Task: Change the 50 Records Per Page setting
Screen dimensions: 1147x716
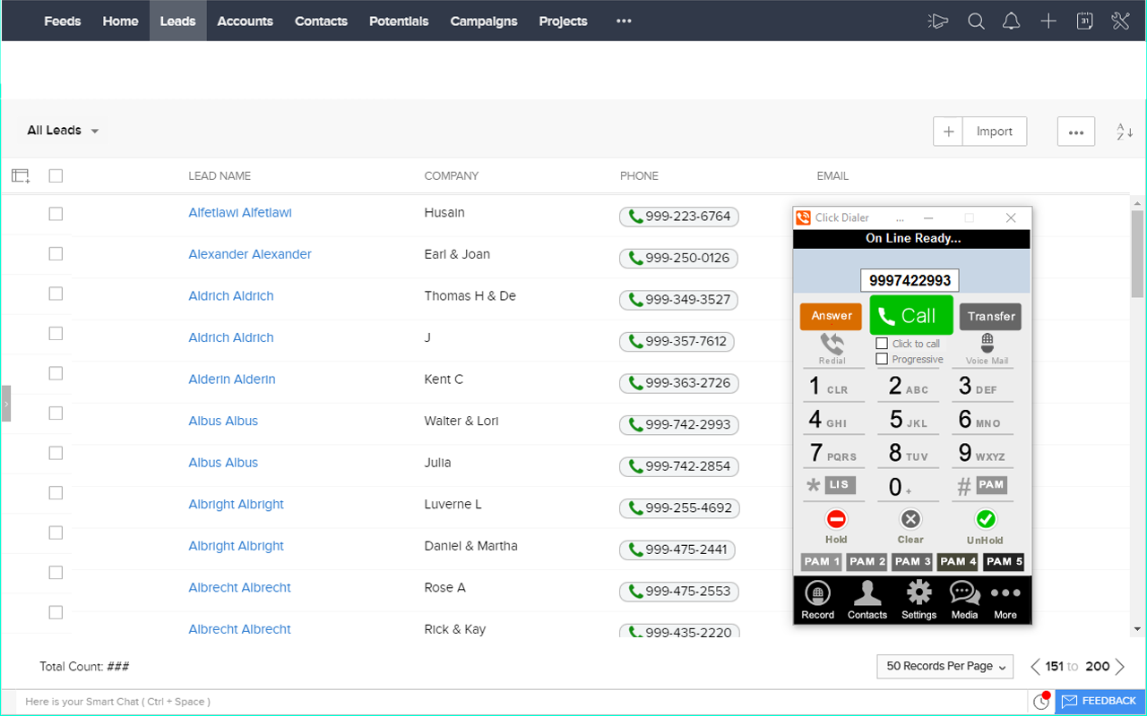Action: pyautogui.click(x=944, y=666)
